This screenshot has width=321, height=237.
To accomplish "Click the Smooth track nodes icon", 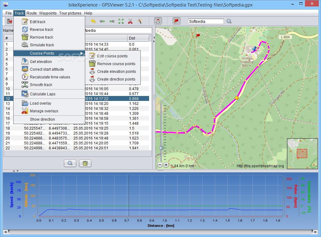I will (25, 85).
